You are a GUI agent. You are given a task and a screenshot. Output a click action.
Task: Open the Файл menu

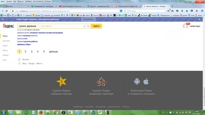[3, 1]
